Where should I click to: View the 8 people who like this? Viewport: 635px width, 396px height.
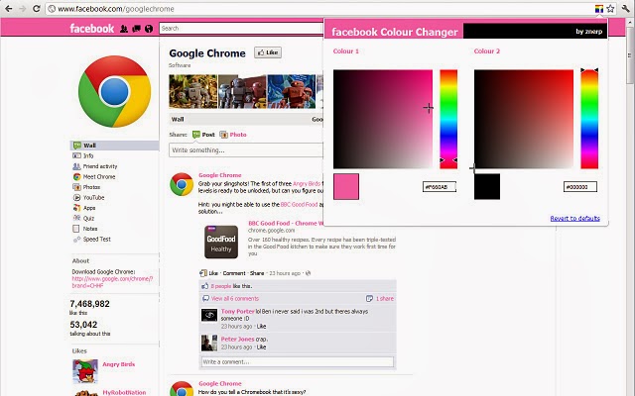(x=221, y=286)
